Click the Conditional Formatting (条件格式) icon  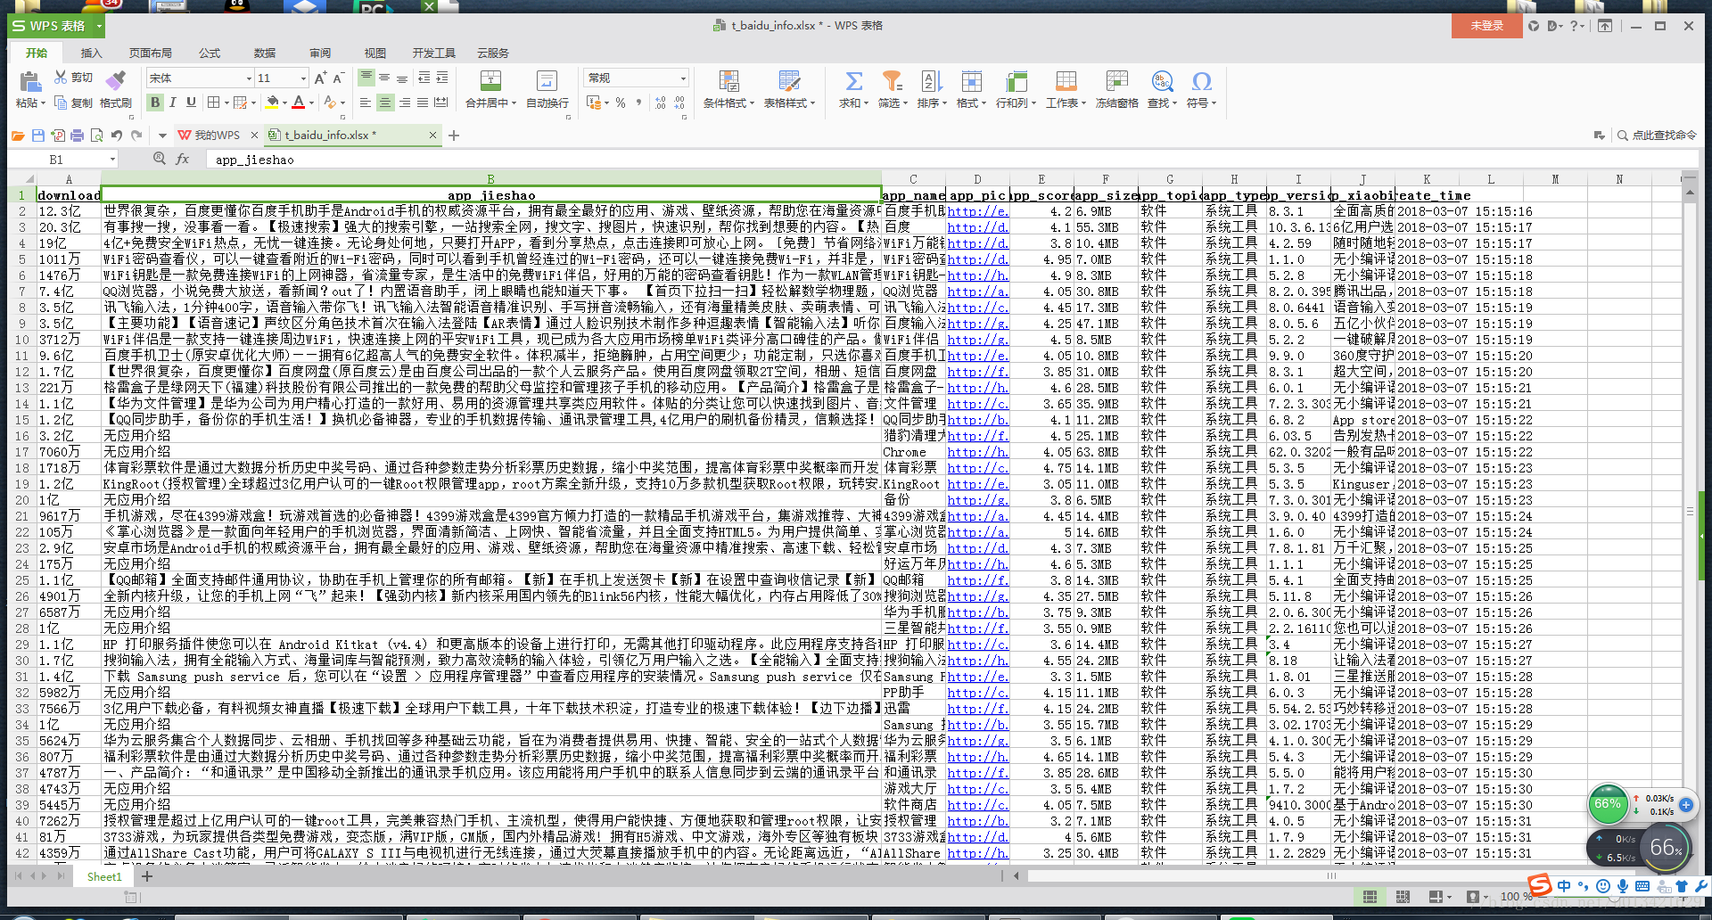click(728, 81)
